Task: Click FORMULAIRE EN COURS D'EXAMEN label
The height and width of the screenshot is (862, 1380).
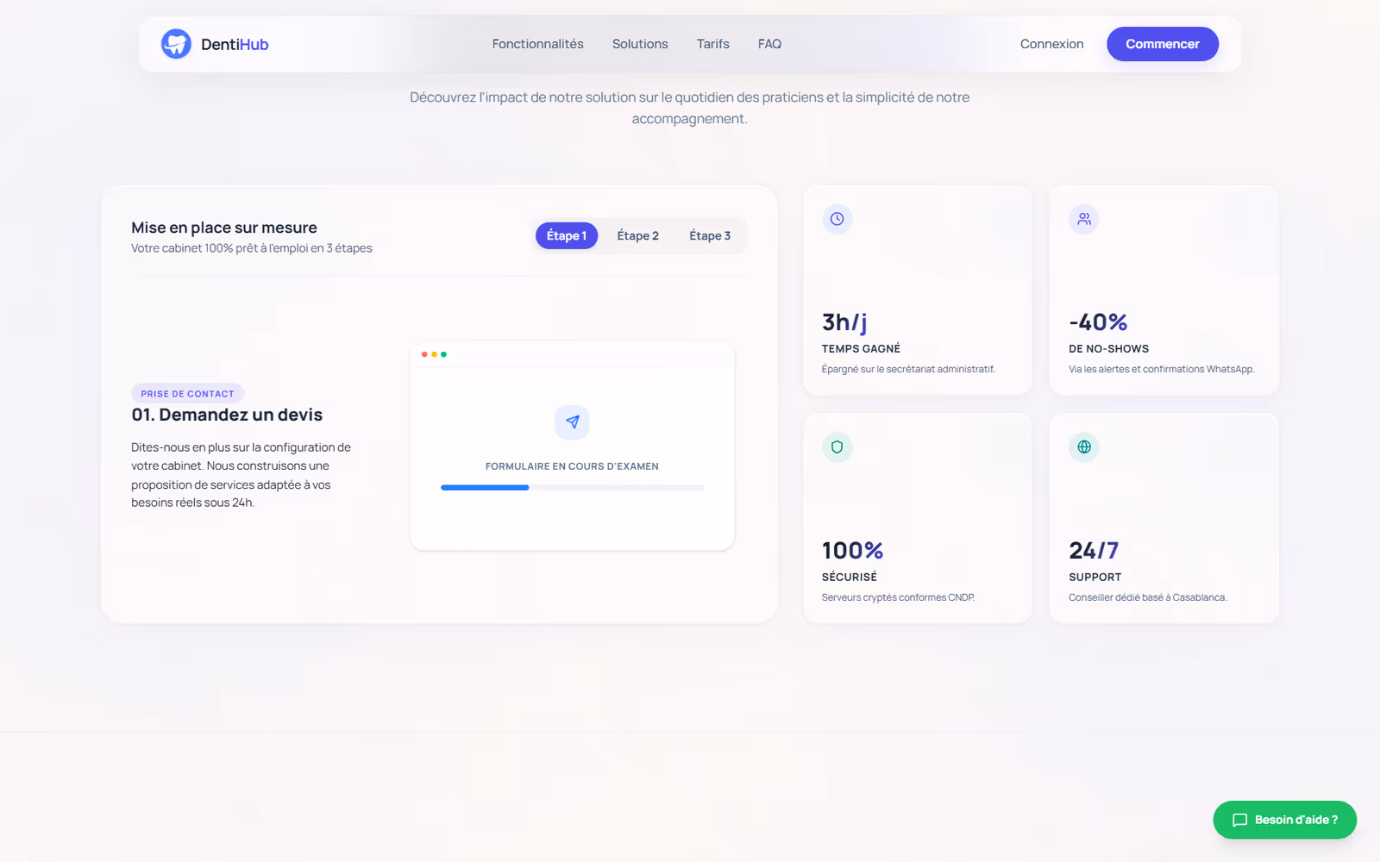Action: [572, 466]
